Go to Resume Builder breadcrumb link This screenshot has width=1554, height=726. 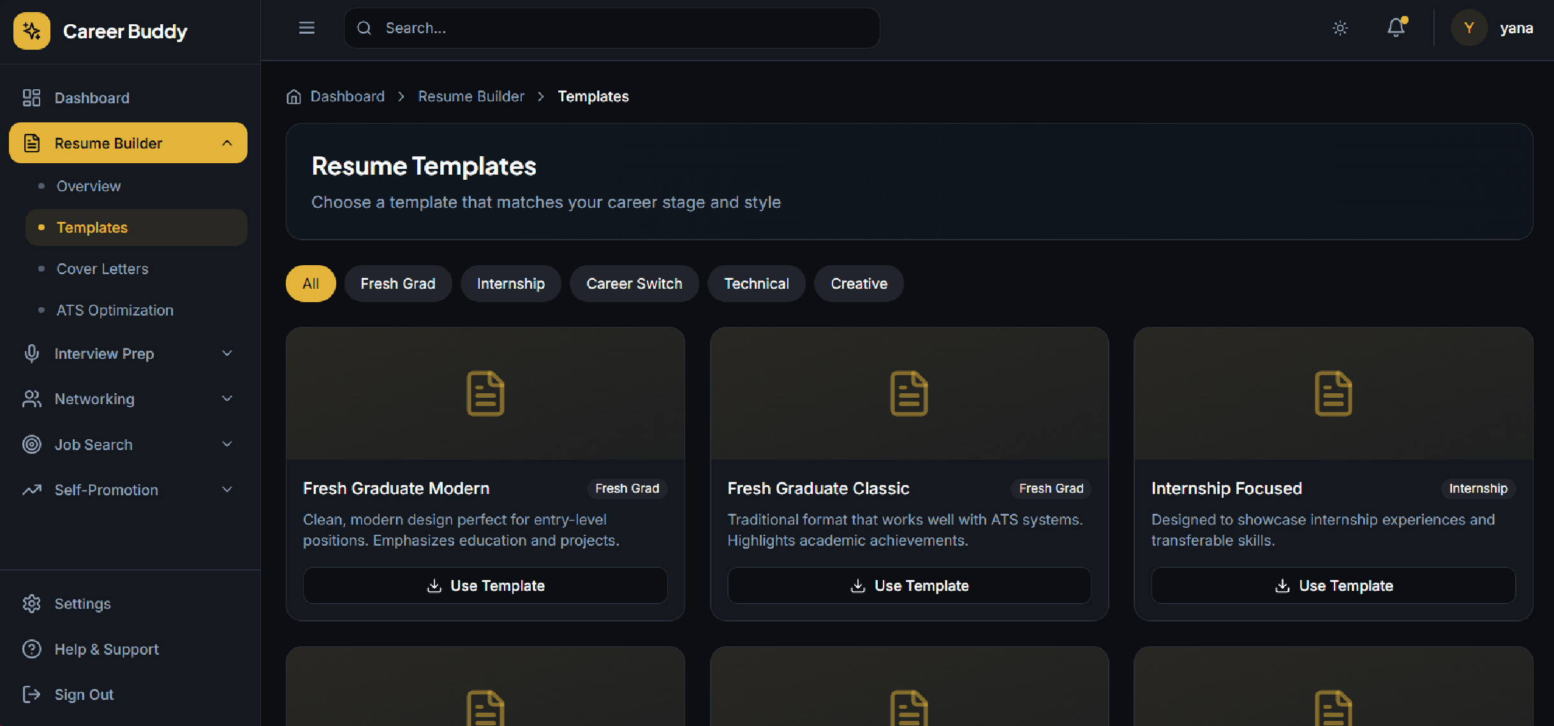point(471,96)
